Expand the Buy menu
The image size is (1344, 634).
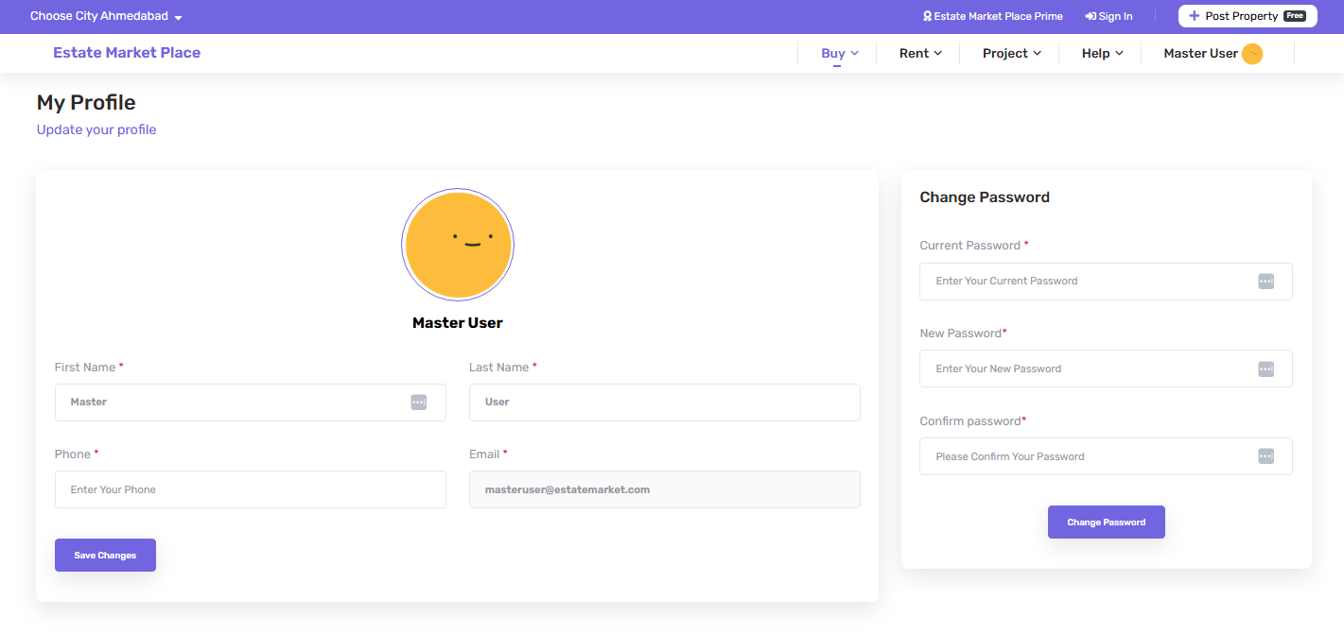coord(840,54)
